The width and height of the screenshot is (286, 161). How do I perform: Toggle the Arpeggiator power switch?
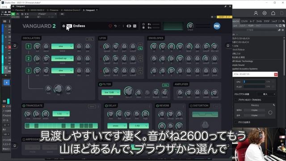(x=24, y=139)
